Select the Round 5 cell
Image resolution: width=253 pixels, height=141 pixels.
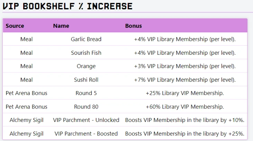pyautogui.click(x=86, y=93)
